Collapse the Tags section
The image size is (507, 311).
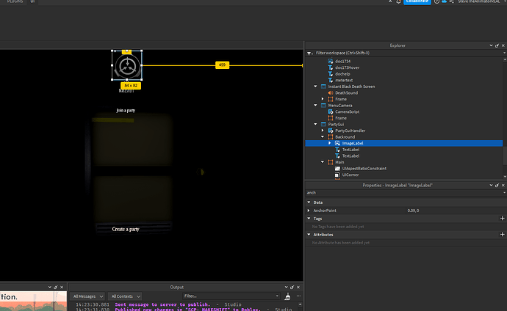[x=309, y=219]
